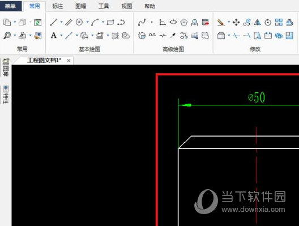299x226 pixels.
Task: Open the Erase brush dropdown arrow
Action: [229, 22]
